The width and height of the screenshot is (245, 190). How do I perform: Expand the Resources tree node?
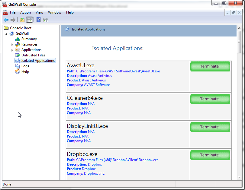tap(12, 45)
